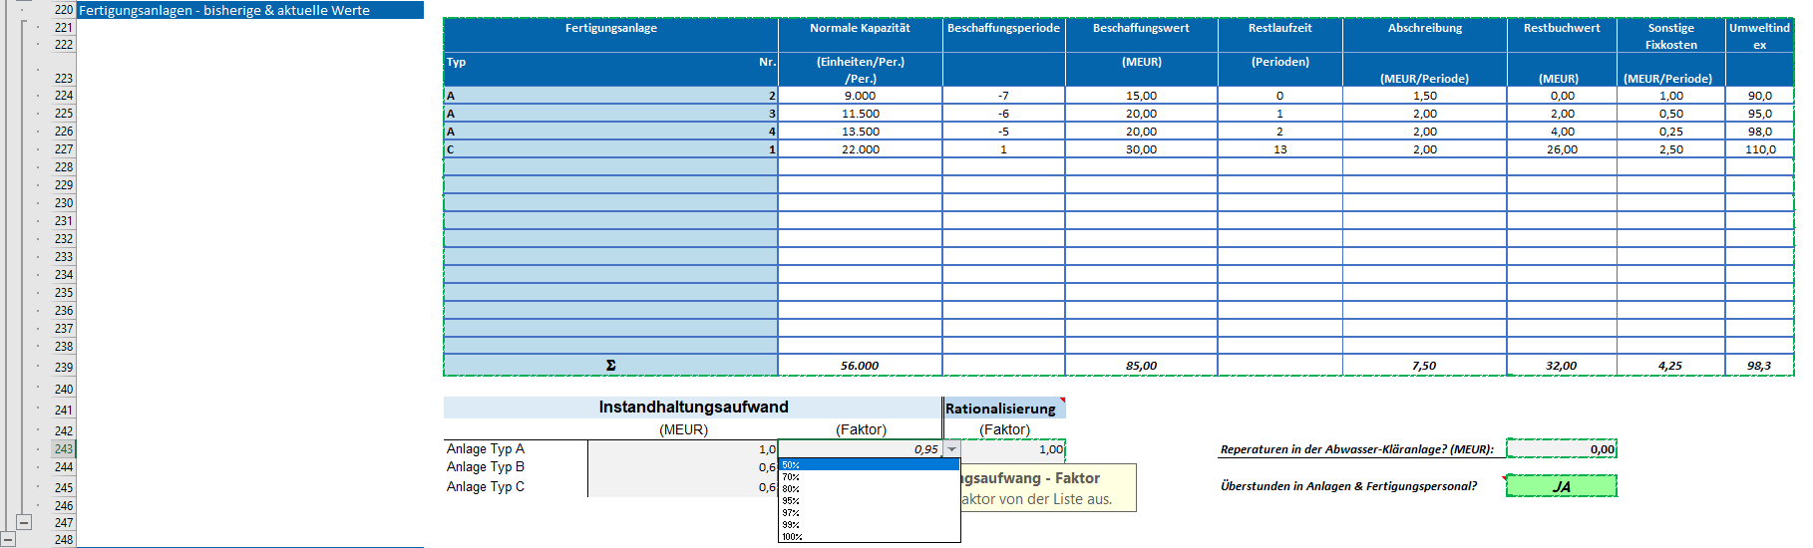Screen dimensions: 1813x548
Task: Select the Beschaffungswert total 85,00
Action: pyautogui.click(x=1142, y=366)
